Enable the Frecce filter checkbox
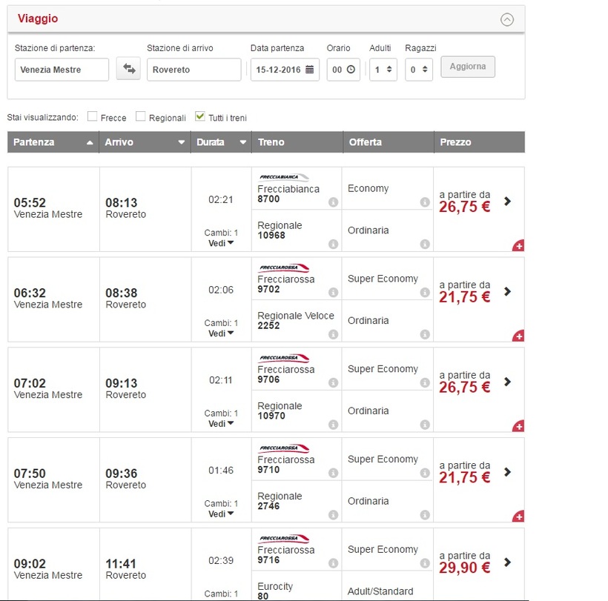The height and width of the screenshot is (601, 608). 93,116
